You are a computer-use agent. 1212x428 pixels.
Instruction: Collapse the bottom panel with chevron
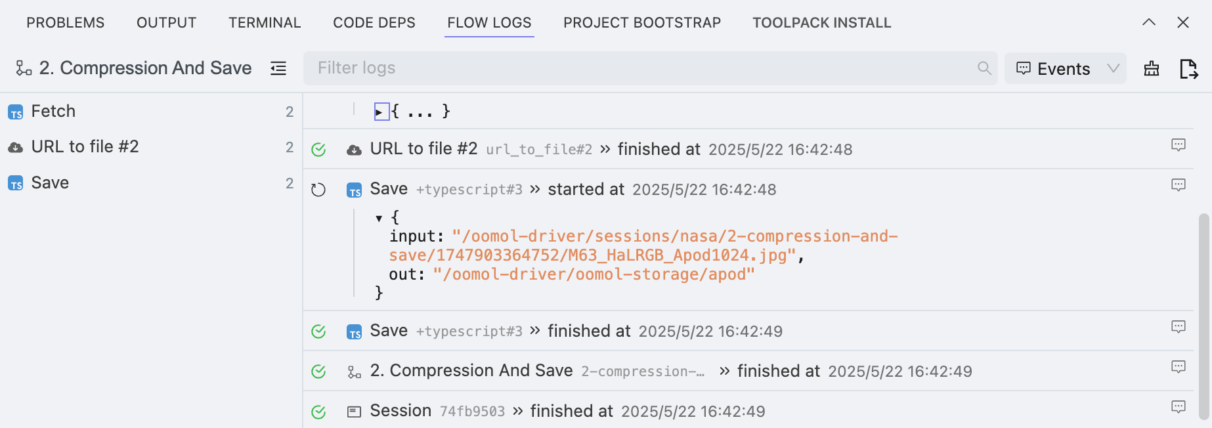[1148, 22]
